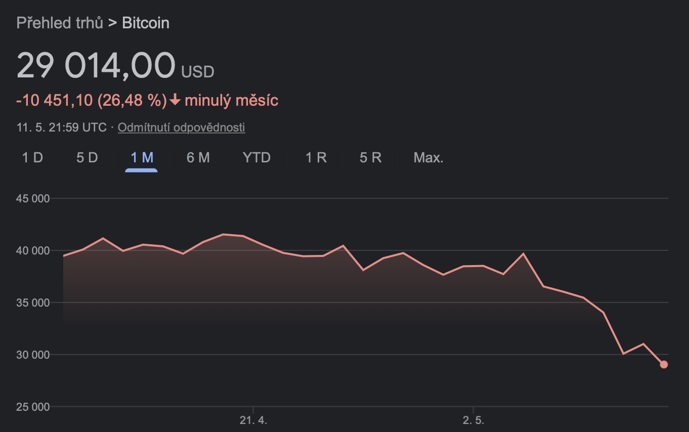Select the active 1 M tab
The width and height of the screenshot is (689, 432).
pos(142,158)
